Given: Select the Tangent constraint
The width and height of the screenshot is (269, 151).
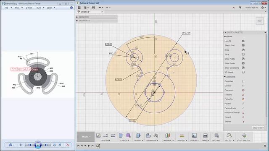Looking at the screenshot, I should click(x=243, y=117).
